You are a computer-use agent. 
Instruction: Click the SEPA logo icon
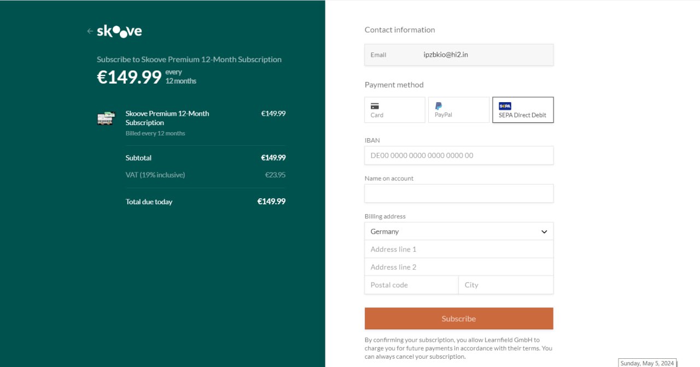click(x=505, y=106)
